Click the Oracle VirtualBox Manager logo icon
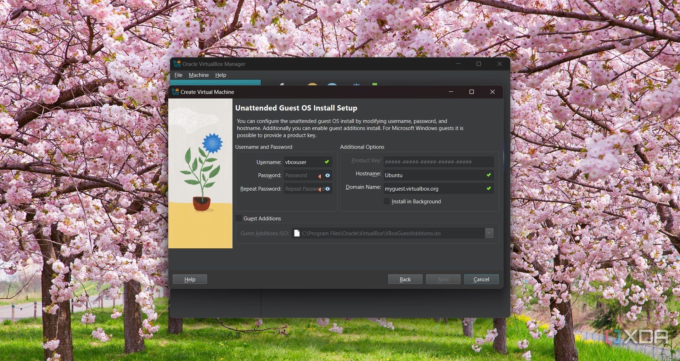 pyautogui.click(x=177, y=64)
